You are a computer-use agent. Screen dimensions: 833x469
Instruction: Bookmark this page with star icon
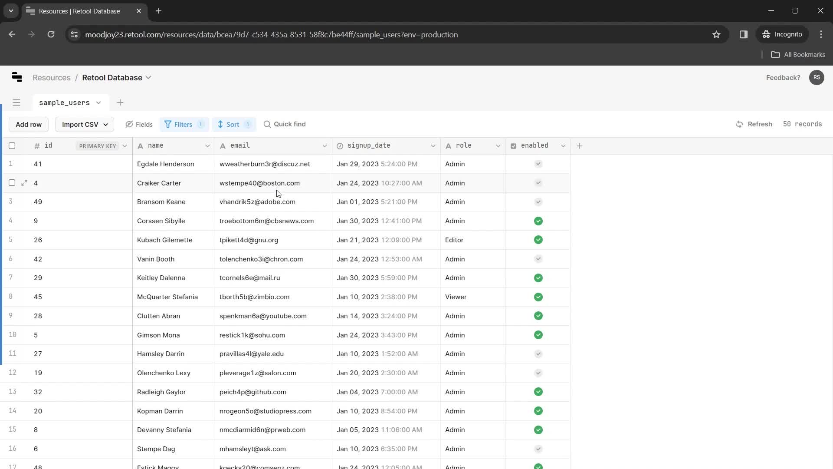(x=716, y=34)
